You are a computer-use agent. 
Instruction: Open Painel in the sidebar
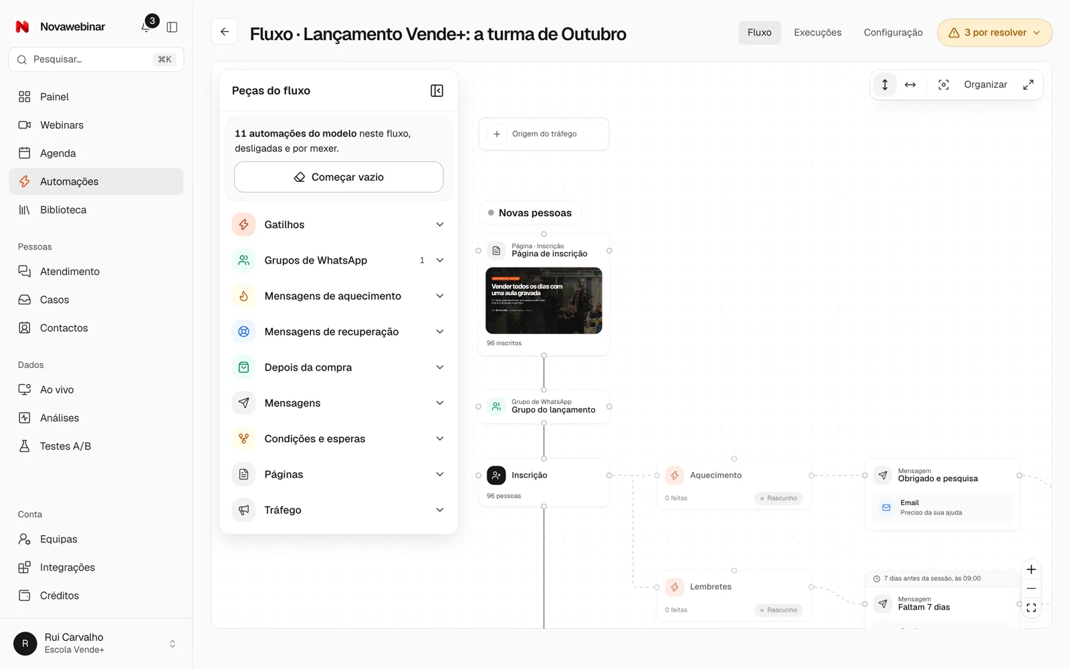click(96, 97)
